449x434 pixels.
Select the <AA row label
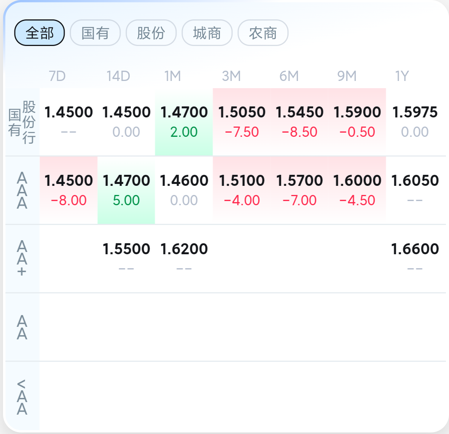click(x=22, y=397)
